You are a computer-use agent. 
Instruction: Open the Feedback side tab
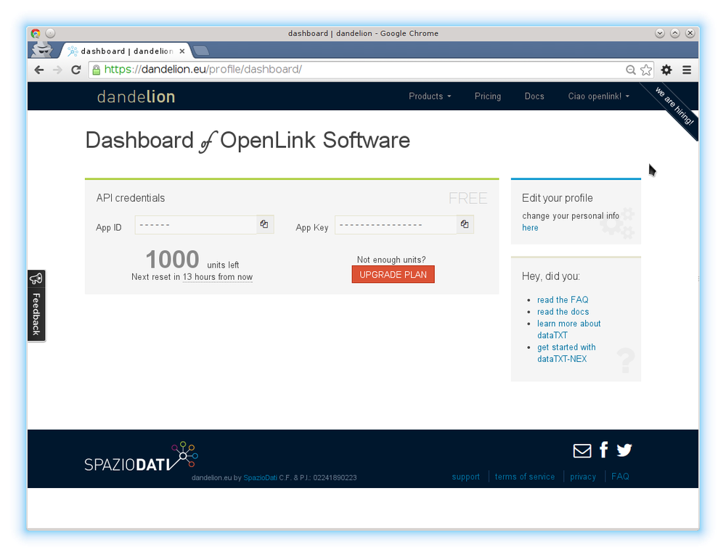point(36,305)
